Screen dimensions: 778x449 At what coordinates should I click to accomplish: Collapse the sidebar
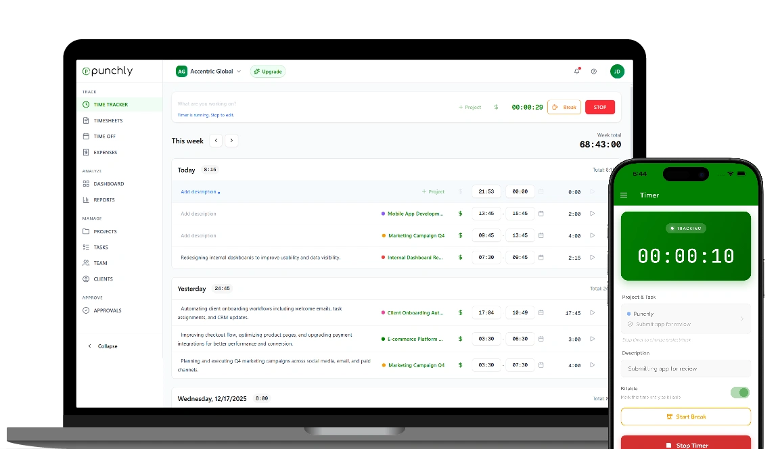103,346
